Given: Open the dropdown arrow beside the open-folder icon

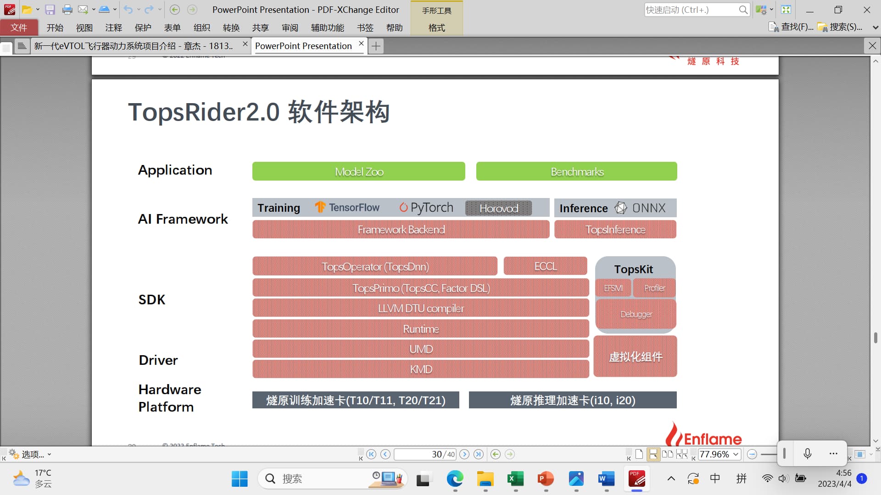Looking at the screenshot, I should click(x=38, y=10).
